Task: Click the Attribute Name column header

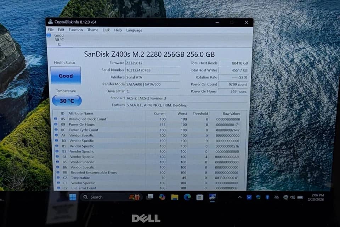Action: point(81,113)
